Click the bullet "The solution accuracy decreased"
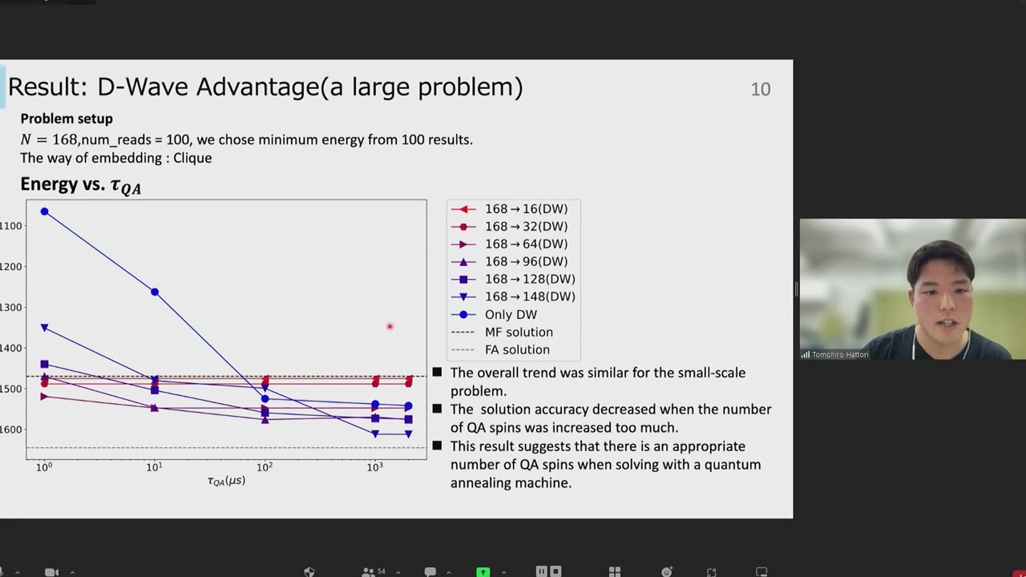This screenshot has width=1026, height=577. click(611, 418)
